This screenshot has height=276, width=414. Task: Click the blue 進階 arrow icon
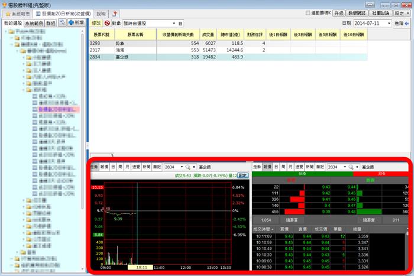tap(407, 24)
